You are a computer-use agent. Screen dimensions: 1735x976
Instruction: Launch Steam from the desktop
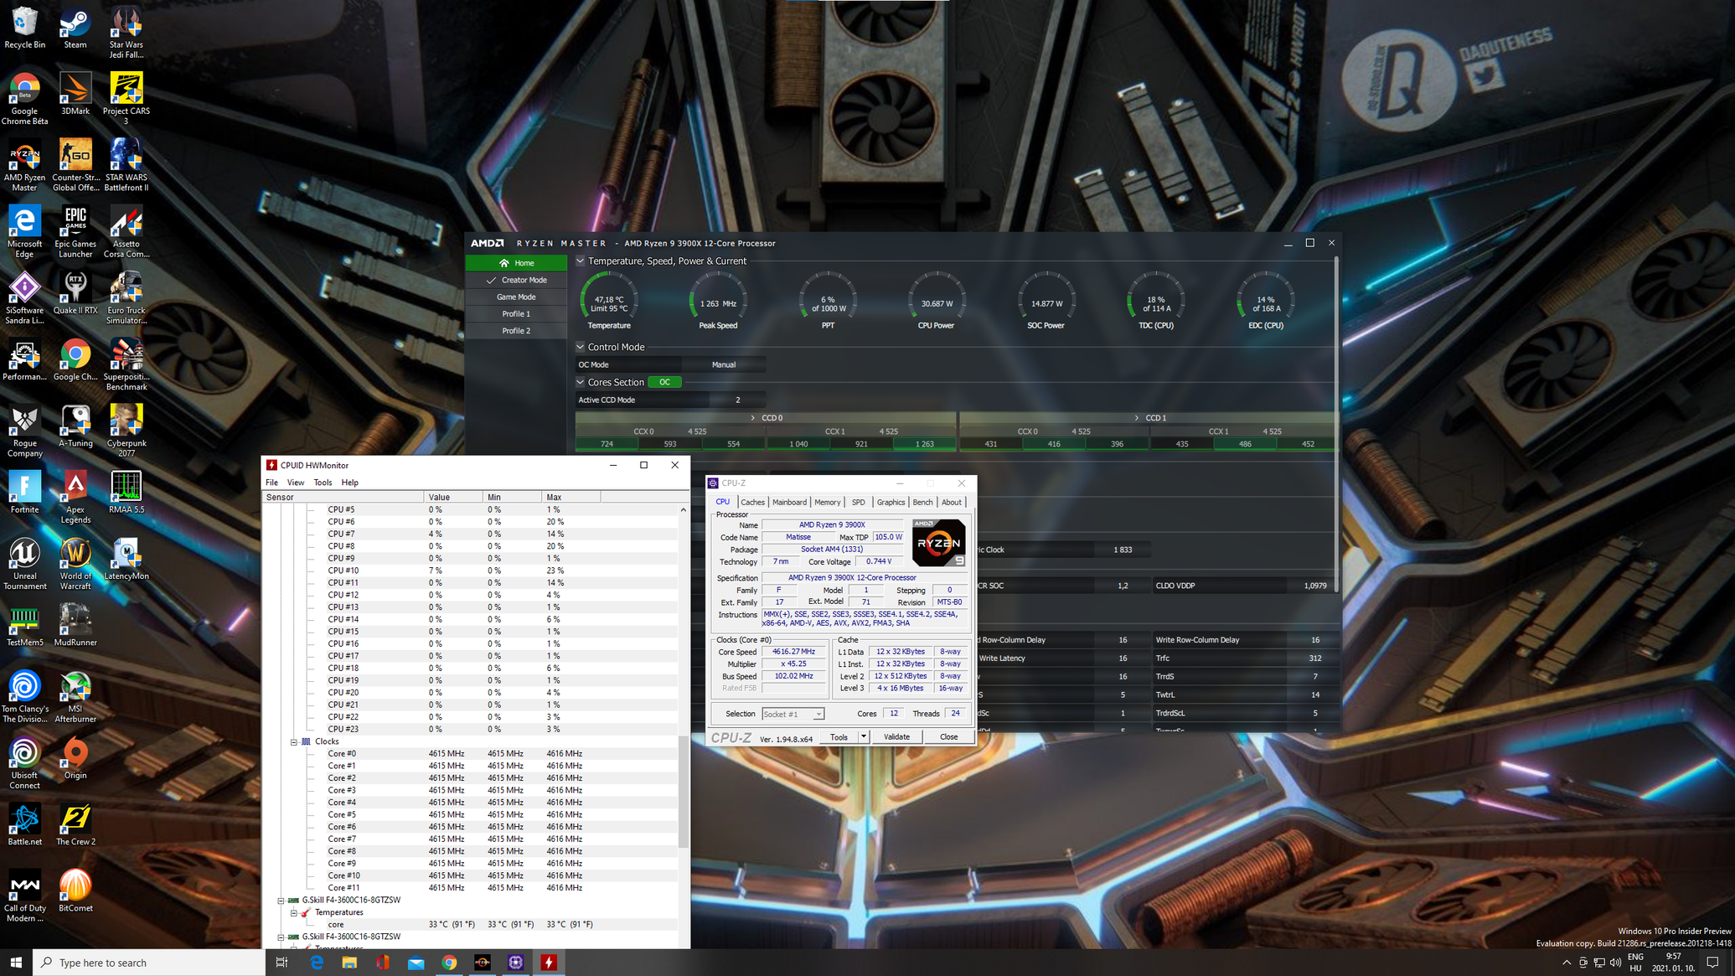(75, 28)
